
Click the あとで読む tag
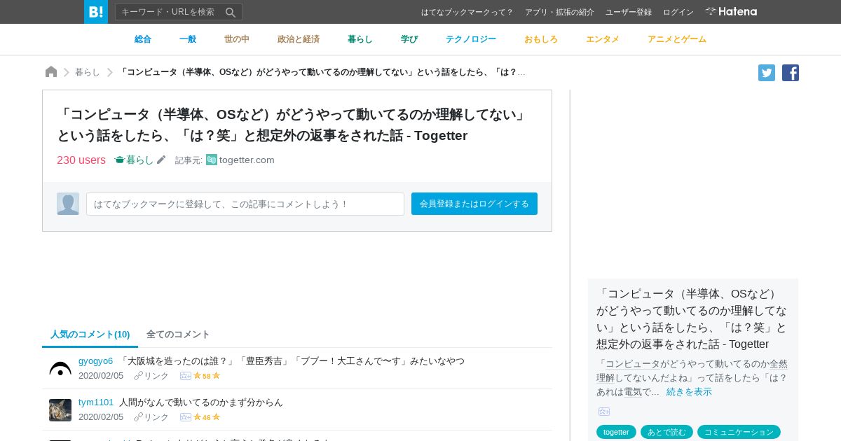click(x=666, y=432)
